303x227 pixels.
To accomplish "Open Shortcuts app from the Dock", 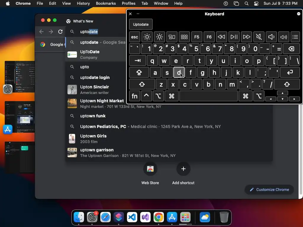I will (x=119, y=217).
